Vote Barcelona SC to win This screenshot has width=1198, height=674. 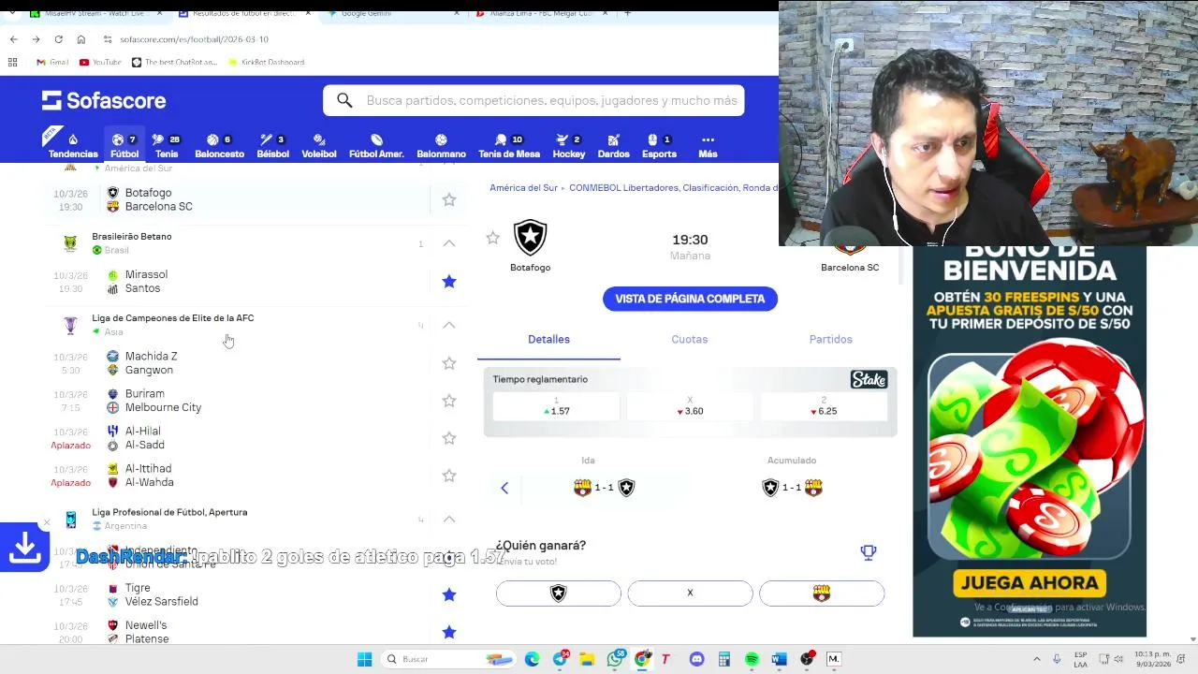822,593
